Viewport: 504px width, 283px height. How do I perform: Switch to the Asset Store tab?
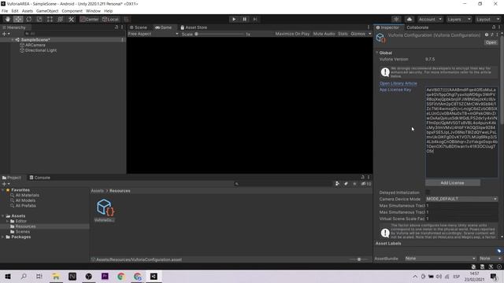(194, 28)
